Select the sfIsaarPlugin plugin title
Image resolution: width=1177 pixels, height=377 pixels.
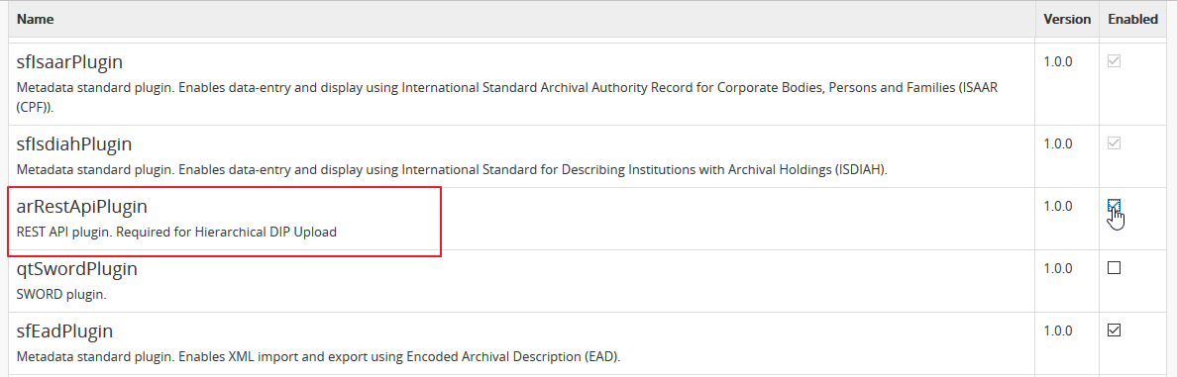coord(69,61)
